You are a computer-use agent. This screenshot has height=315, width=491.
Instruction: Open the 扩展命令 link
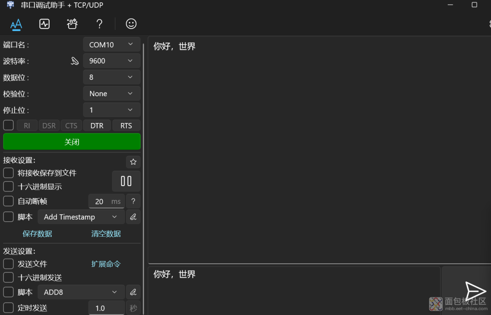(x=106, y=264)
